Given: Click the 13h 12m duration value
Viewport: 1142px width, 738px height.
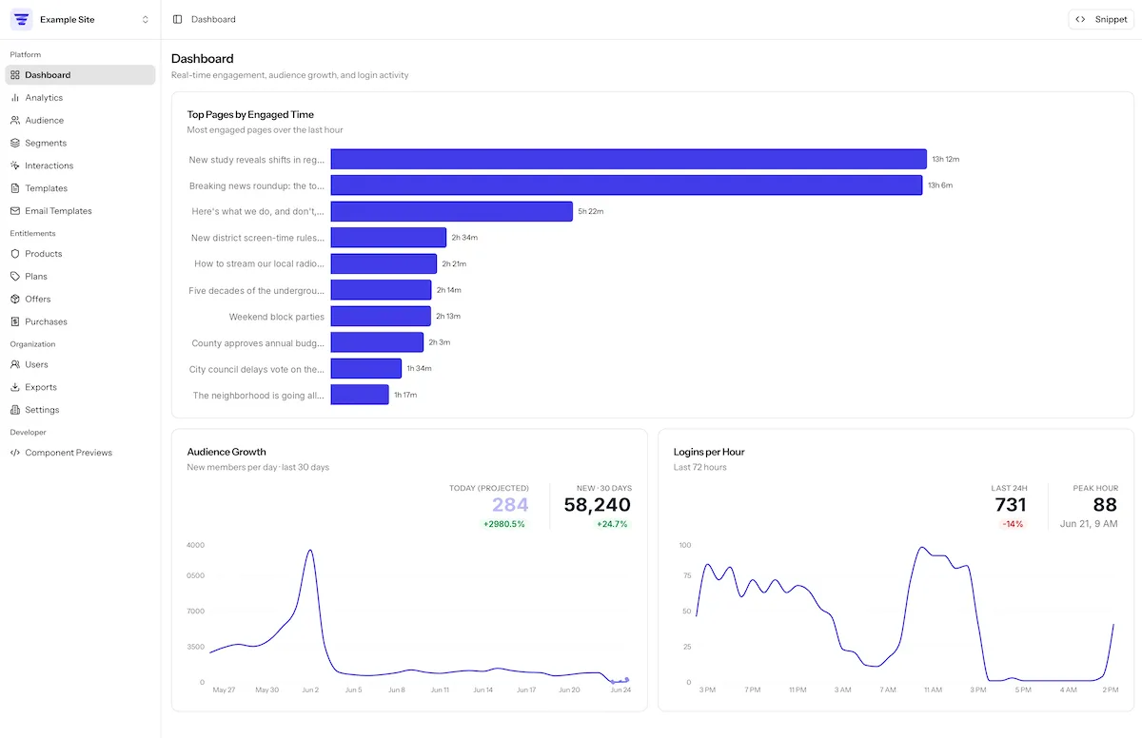Looking at the screenshot, I should [x=946, y=159].
